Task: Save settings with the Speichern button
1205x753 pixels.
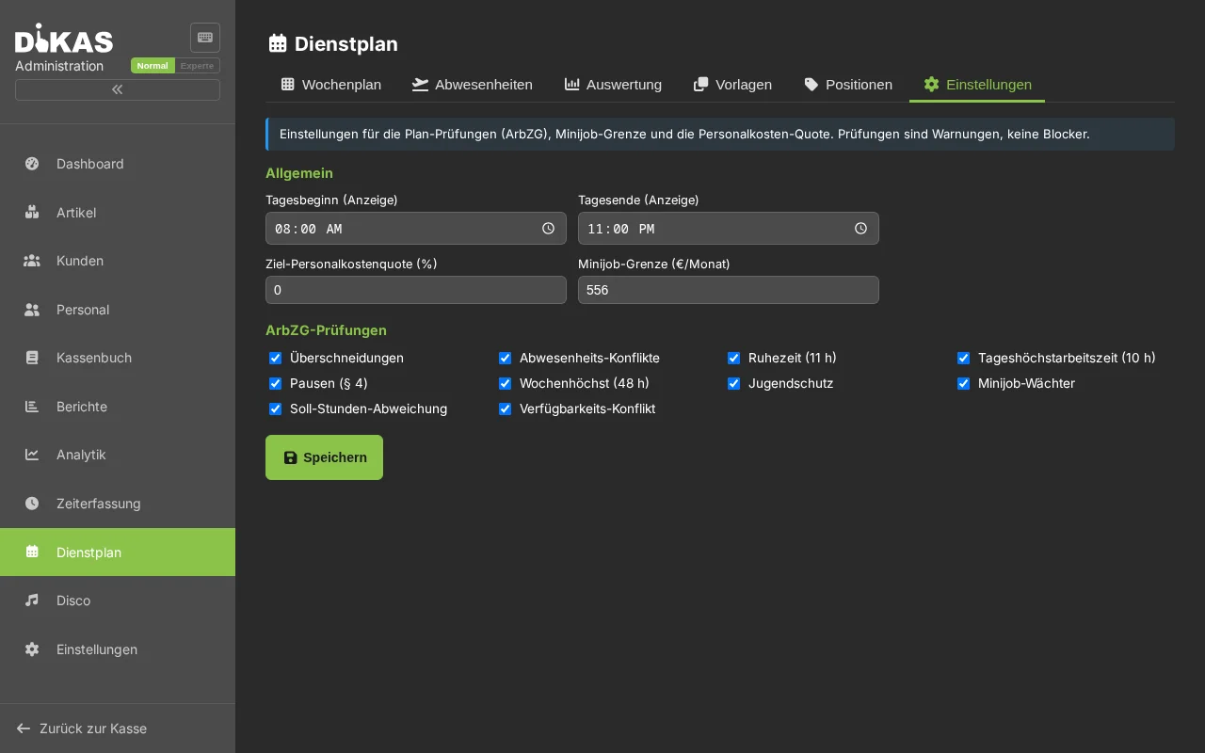Action: click(324, 457)
